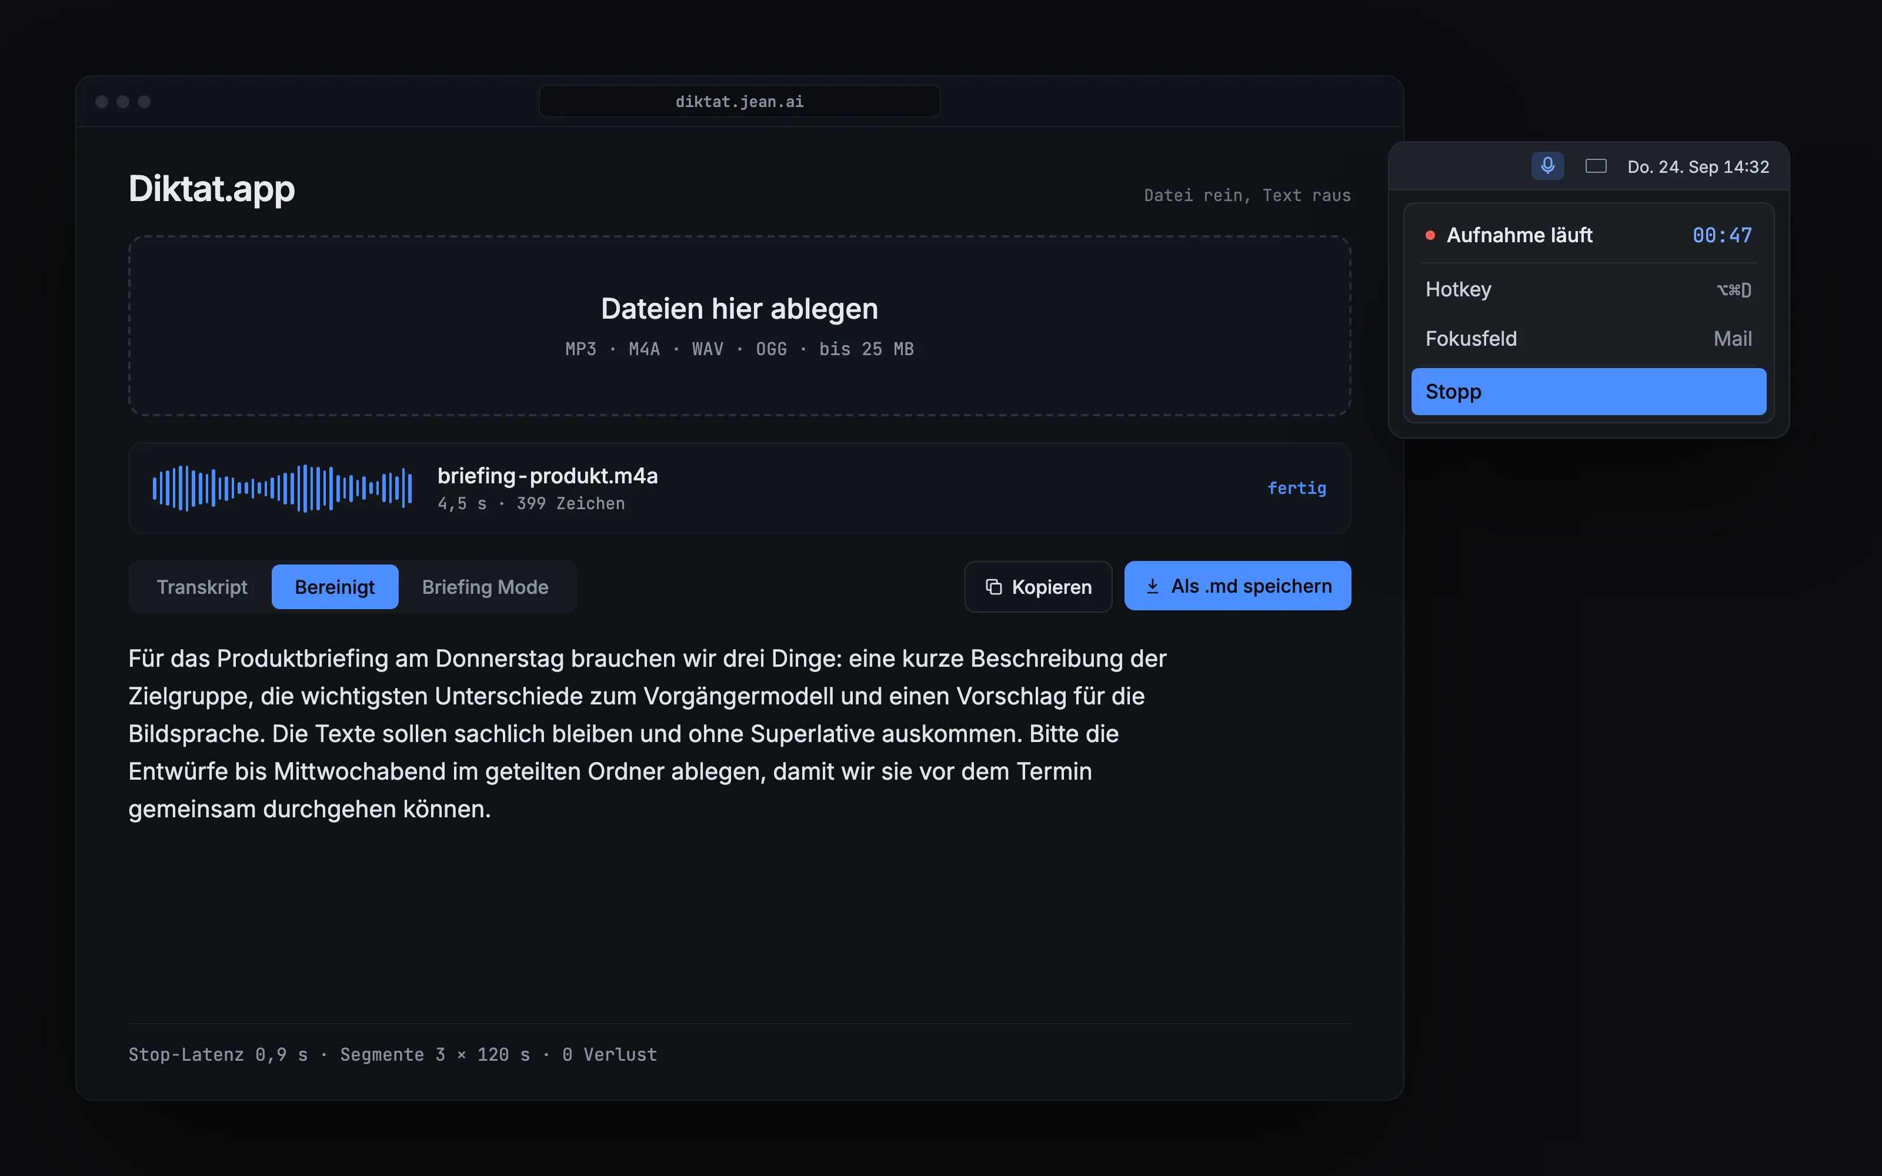
Task: Click the Hotkey row in recording popup
Action: (x=1588, y=289)
